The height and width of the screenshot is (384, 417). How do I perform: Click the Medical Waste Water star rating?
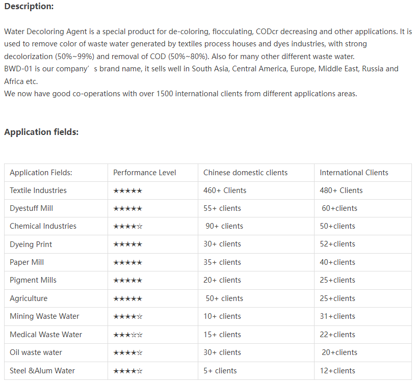pyautogui.click(x=127, y=335)
